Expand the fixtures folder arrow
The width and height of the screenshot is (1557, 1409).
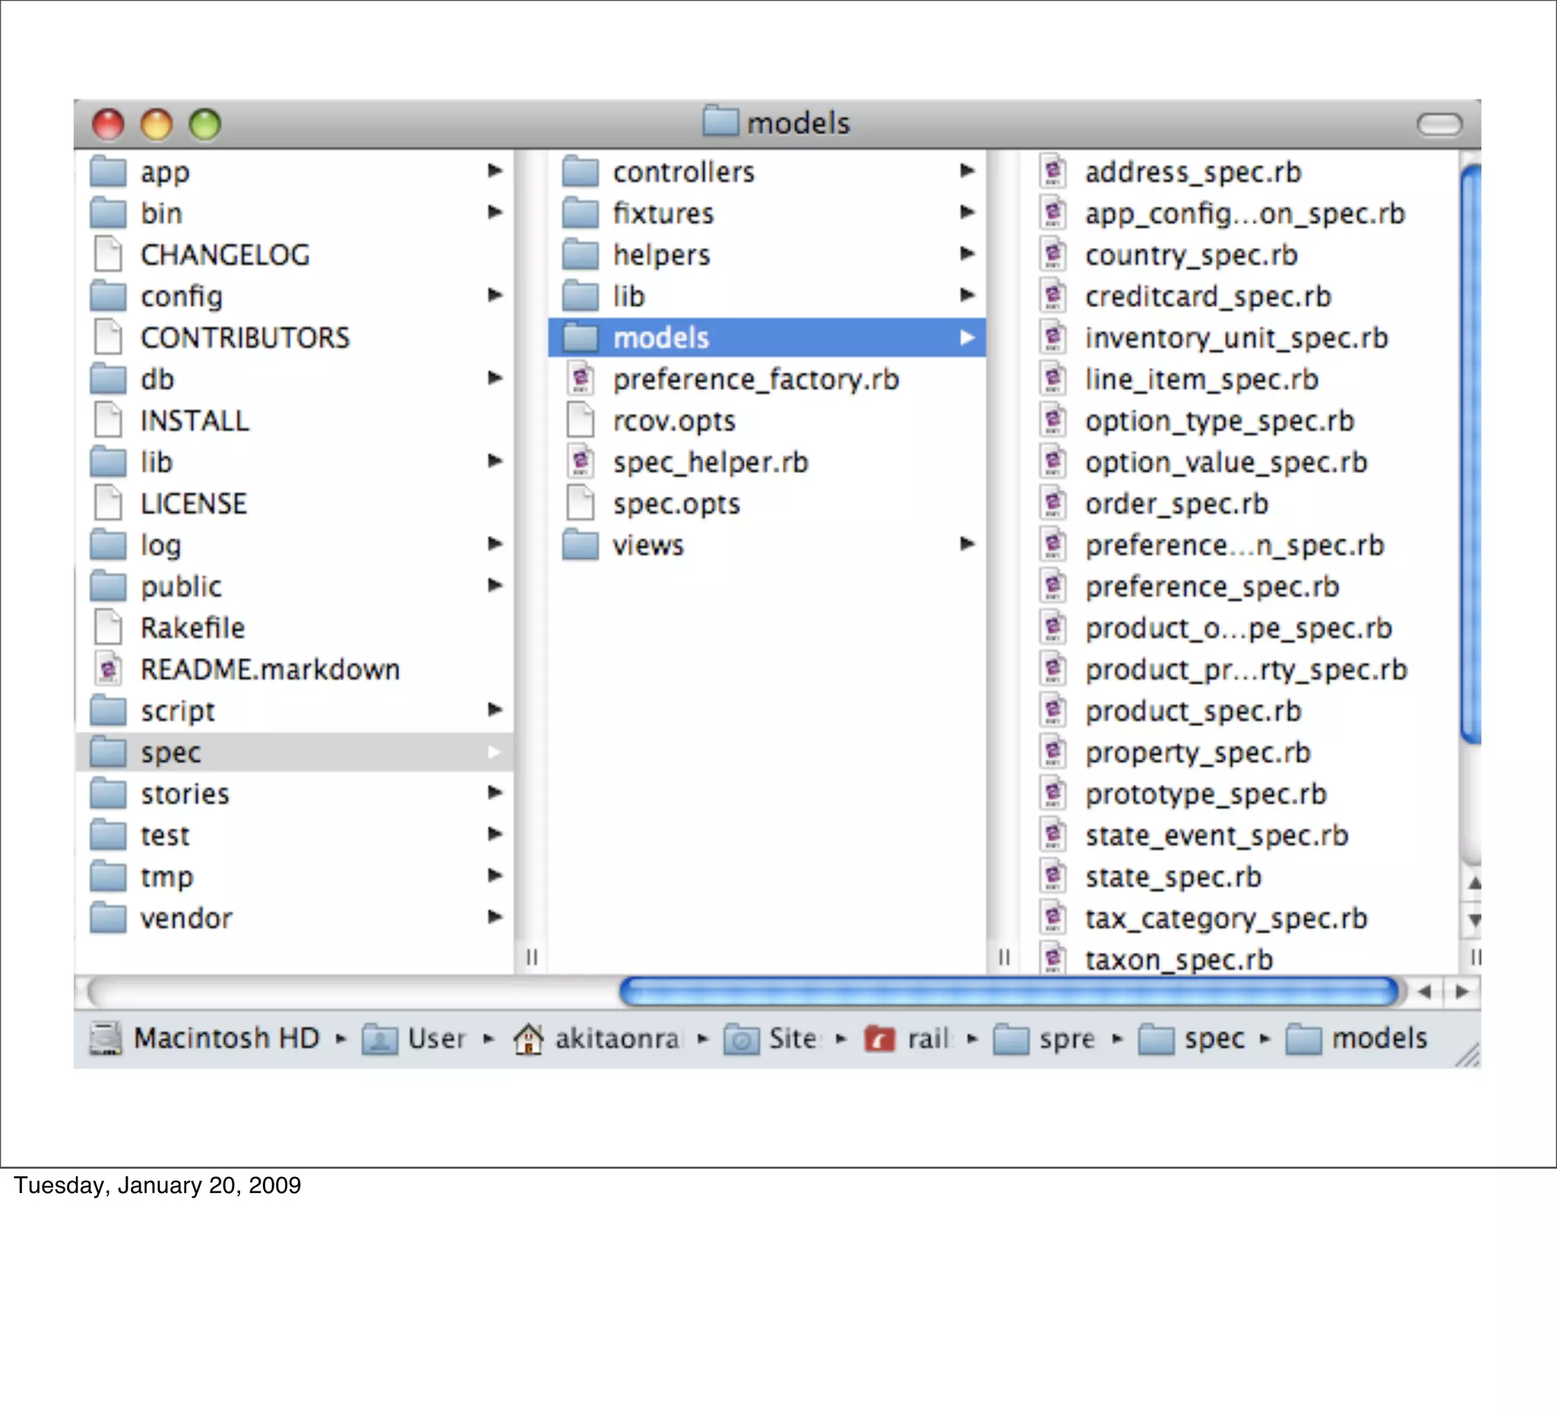pyautogui.click(x=966, y=211)
